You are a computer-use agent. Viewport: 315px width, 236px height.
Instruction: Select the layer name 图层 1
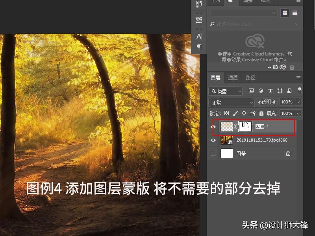click(262, 127)
